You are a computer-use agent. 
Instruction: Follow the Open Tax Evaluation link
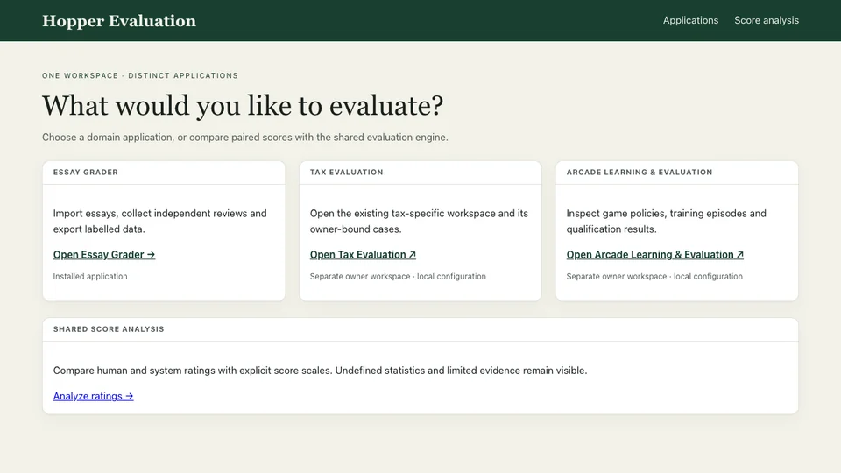point(363,255)
